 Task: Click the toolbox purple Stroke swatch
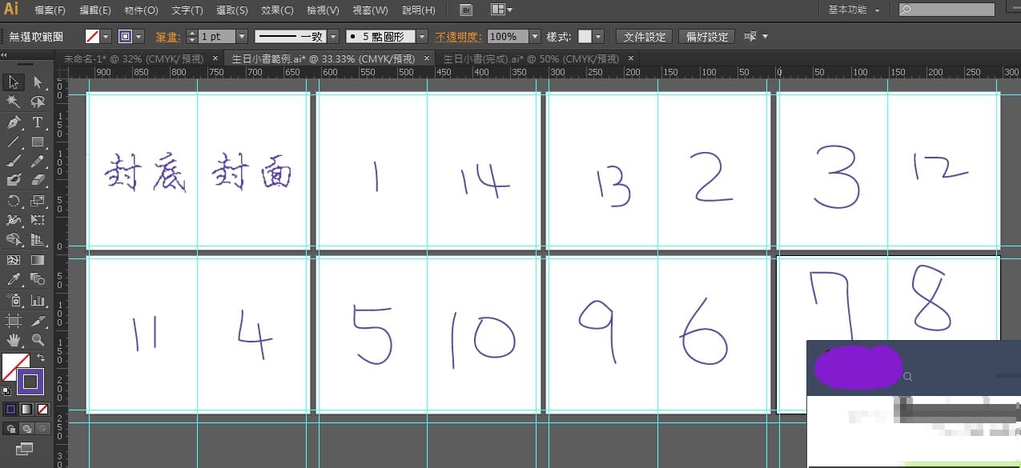tap(30, 382)
